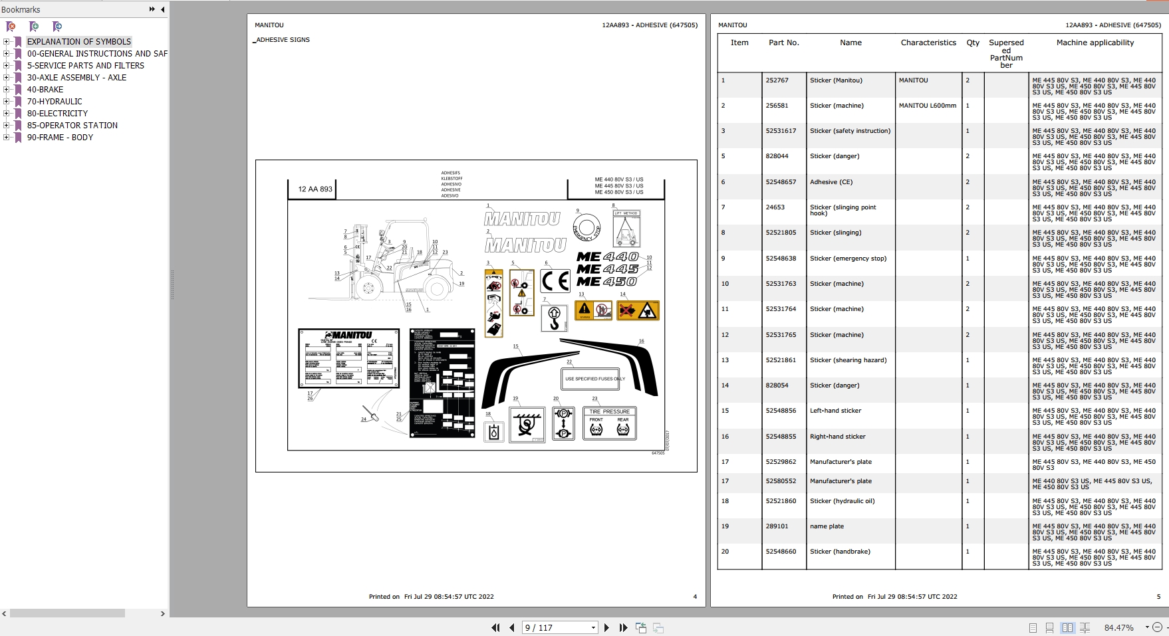Click the purple bookmark icon beside 90-FRAME - BODY
The height and width of the screenshot is (636, 1169).
(18, 137)
